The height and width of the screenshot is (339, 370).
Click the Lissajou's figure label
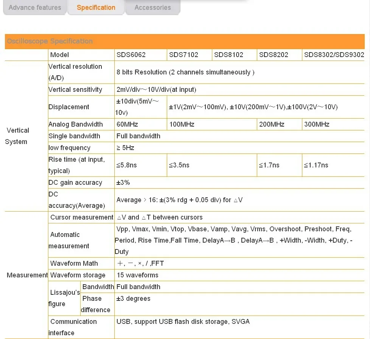64,298
